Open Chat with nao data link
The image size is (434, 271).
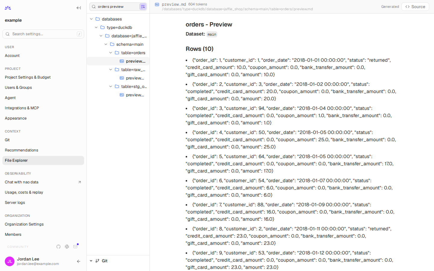(43, 182)
